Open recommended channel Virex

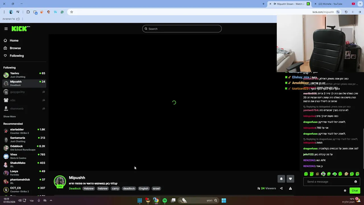pos(24,156)
